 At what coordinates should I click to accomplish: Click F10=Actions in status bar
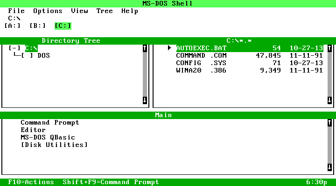coord(31,182)
